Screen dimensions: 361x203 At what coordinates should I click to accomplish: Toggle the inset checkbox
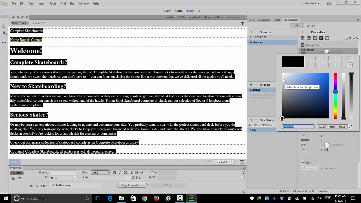coord(326,149)
